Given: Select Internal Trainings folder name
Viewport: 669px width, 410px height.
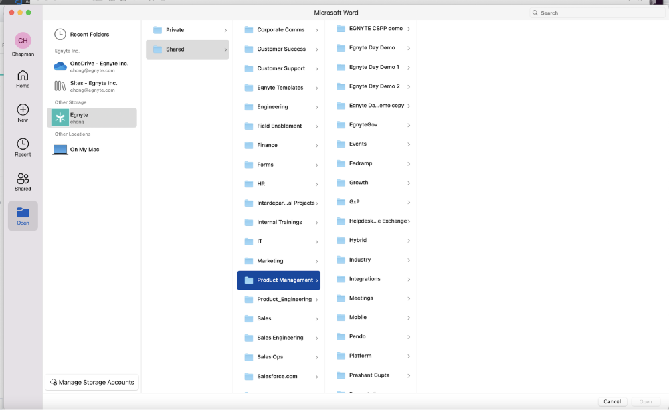Looking at the screenshot, I should tap(280, 222).
